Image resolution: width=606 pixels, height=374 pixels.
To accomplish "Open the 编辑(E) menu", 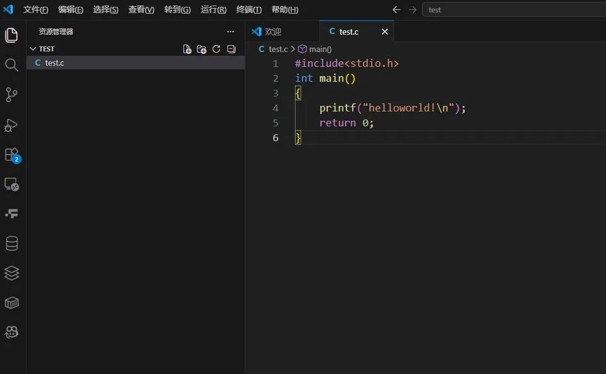I will point(71,10).
